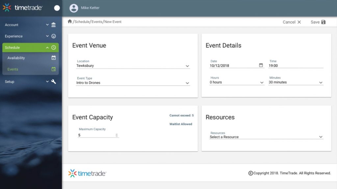This screenshot has width=337, height=189.
Task: Click the Account bank building icon
Action: pyautogui.click(x=54, y=25)
